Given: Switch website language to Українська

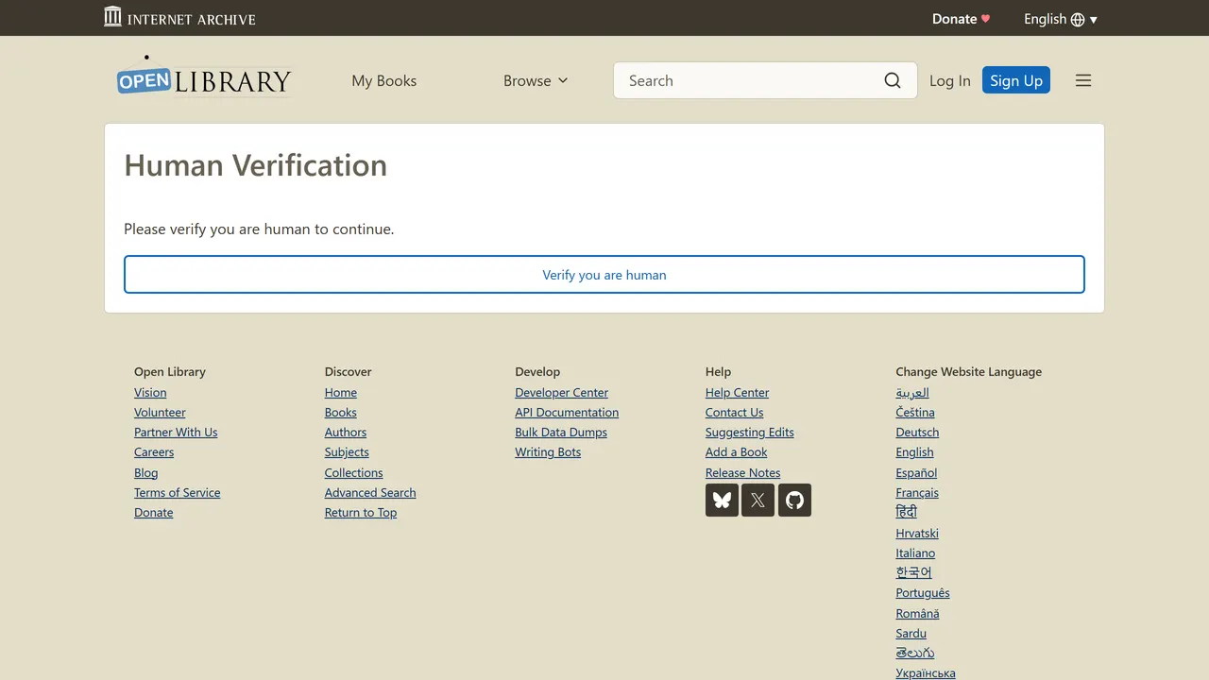Looking at the screenshot, I should tap(926, 673).
